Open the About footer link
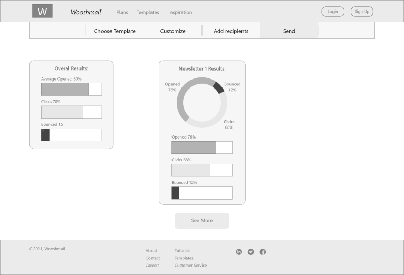The height and width of the screenshot is (275, 404). point(151,251)
